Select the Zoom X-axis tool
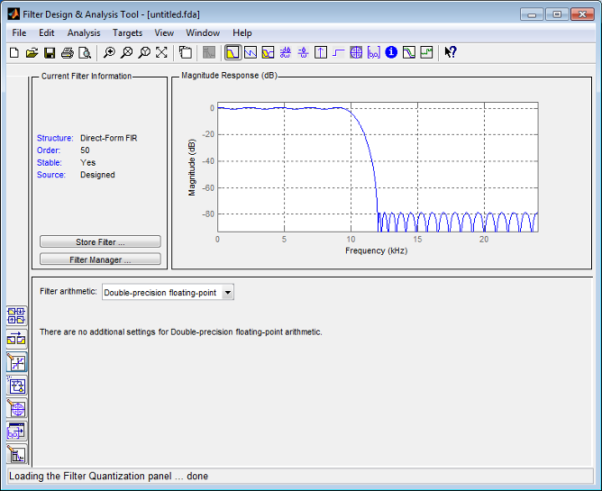Screen dimensions: 602x491 point(126,52)
